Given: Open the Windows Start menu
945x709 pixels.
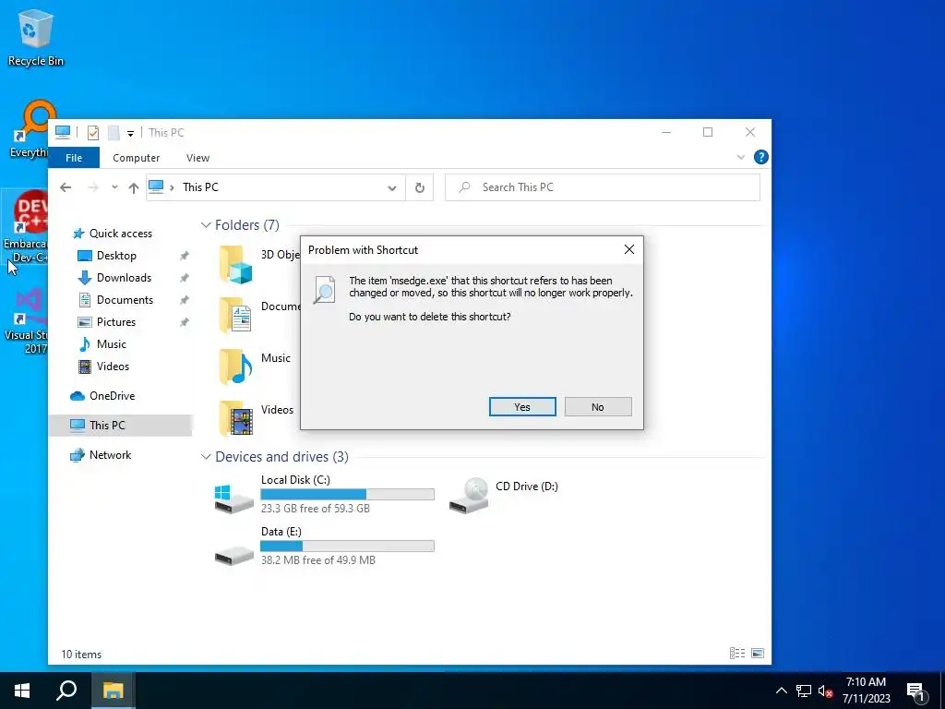Looking at the screenshot, I should point(22,691).
